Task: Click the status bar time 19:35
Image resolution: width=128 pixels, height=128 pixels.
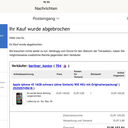Action: coord(46,2)
